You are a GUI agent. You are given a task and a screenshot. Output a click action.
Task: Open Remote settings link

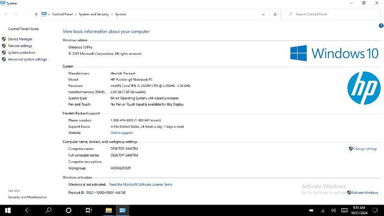tap(20, 46)
